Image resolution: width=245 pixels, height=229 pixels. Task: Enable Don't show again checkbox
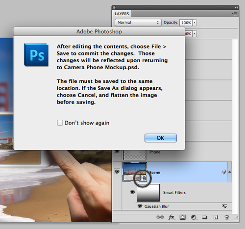pos(60,123)
